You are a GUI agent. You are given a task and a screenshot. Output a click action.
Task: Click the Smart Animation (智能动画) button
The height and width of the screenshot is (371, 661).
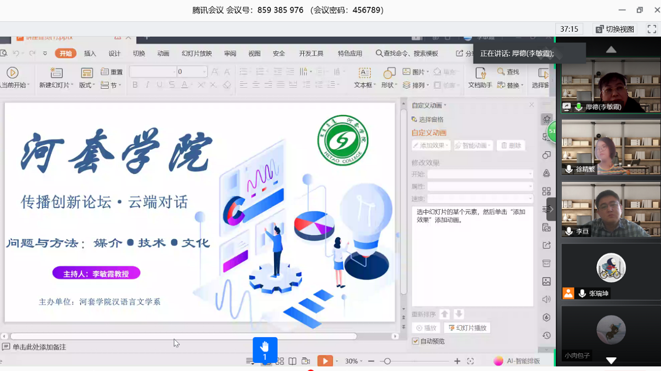pyautogui.click(x=473, y=145)
